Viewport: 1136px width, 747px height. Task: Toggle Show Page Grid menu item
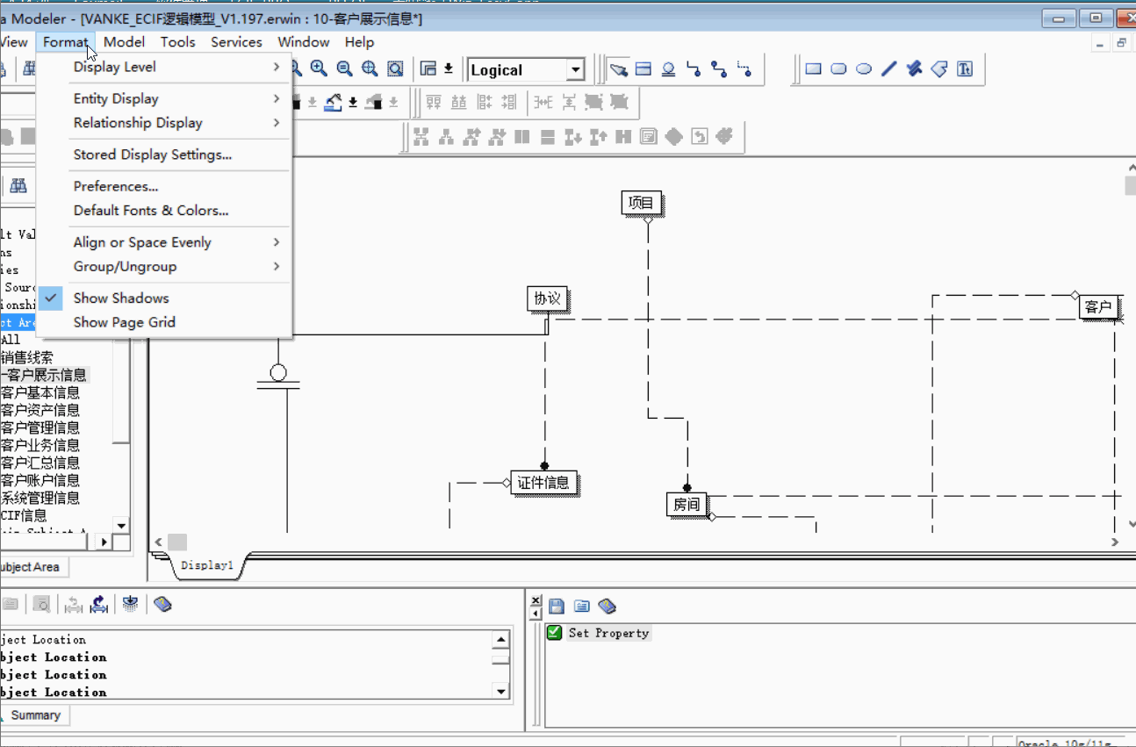125,322
